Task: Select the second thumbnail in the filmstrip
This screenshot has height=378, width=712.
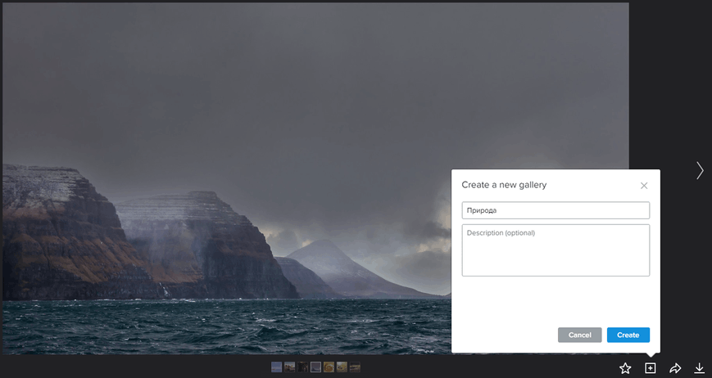Action: click(x=290, y=367)
